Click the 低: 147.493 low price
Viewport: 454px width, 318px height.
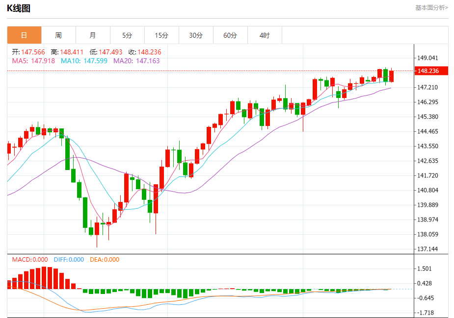tap(106, 52)
